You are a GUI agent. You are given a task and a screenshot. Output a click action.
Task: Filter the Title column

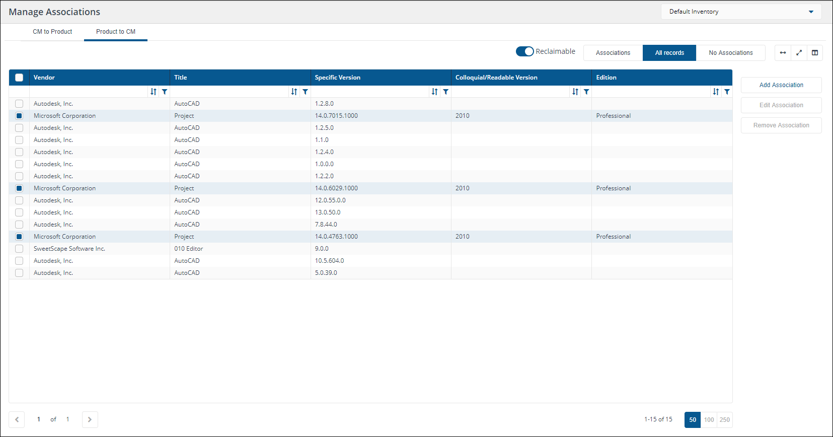[305, 92]
